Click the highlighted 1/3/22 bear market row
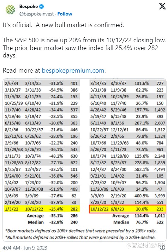Viewport: 168px width, 252px height. pyautogui.click(x=42, y=209)
